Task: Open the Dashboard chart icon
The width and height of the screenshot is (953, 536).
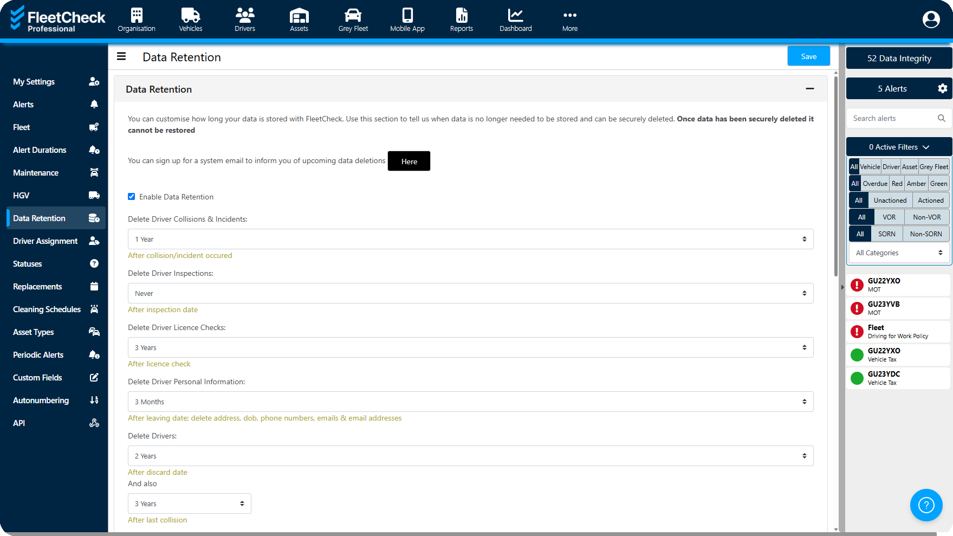Action: (x=515, y=15)
